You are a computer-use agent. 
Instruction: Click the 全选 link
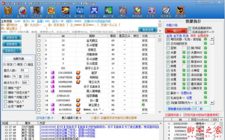(169, 36)
